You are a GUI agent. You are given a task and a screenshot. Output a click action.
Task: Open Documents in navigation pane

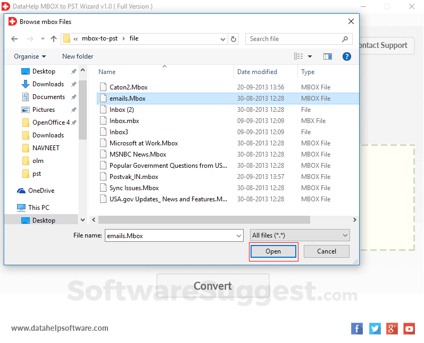click(x=48, y=97)
